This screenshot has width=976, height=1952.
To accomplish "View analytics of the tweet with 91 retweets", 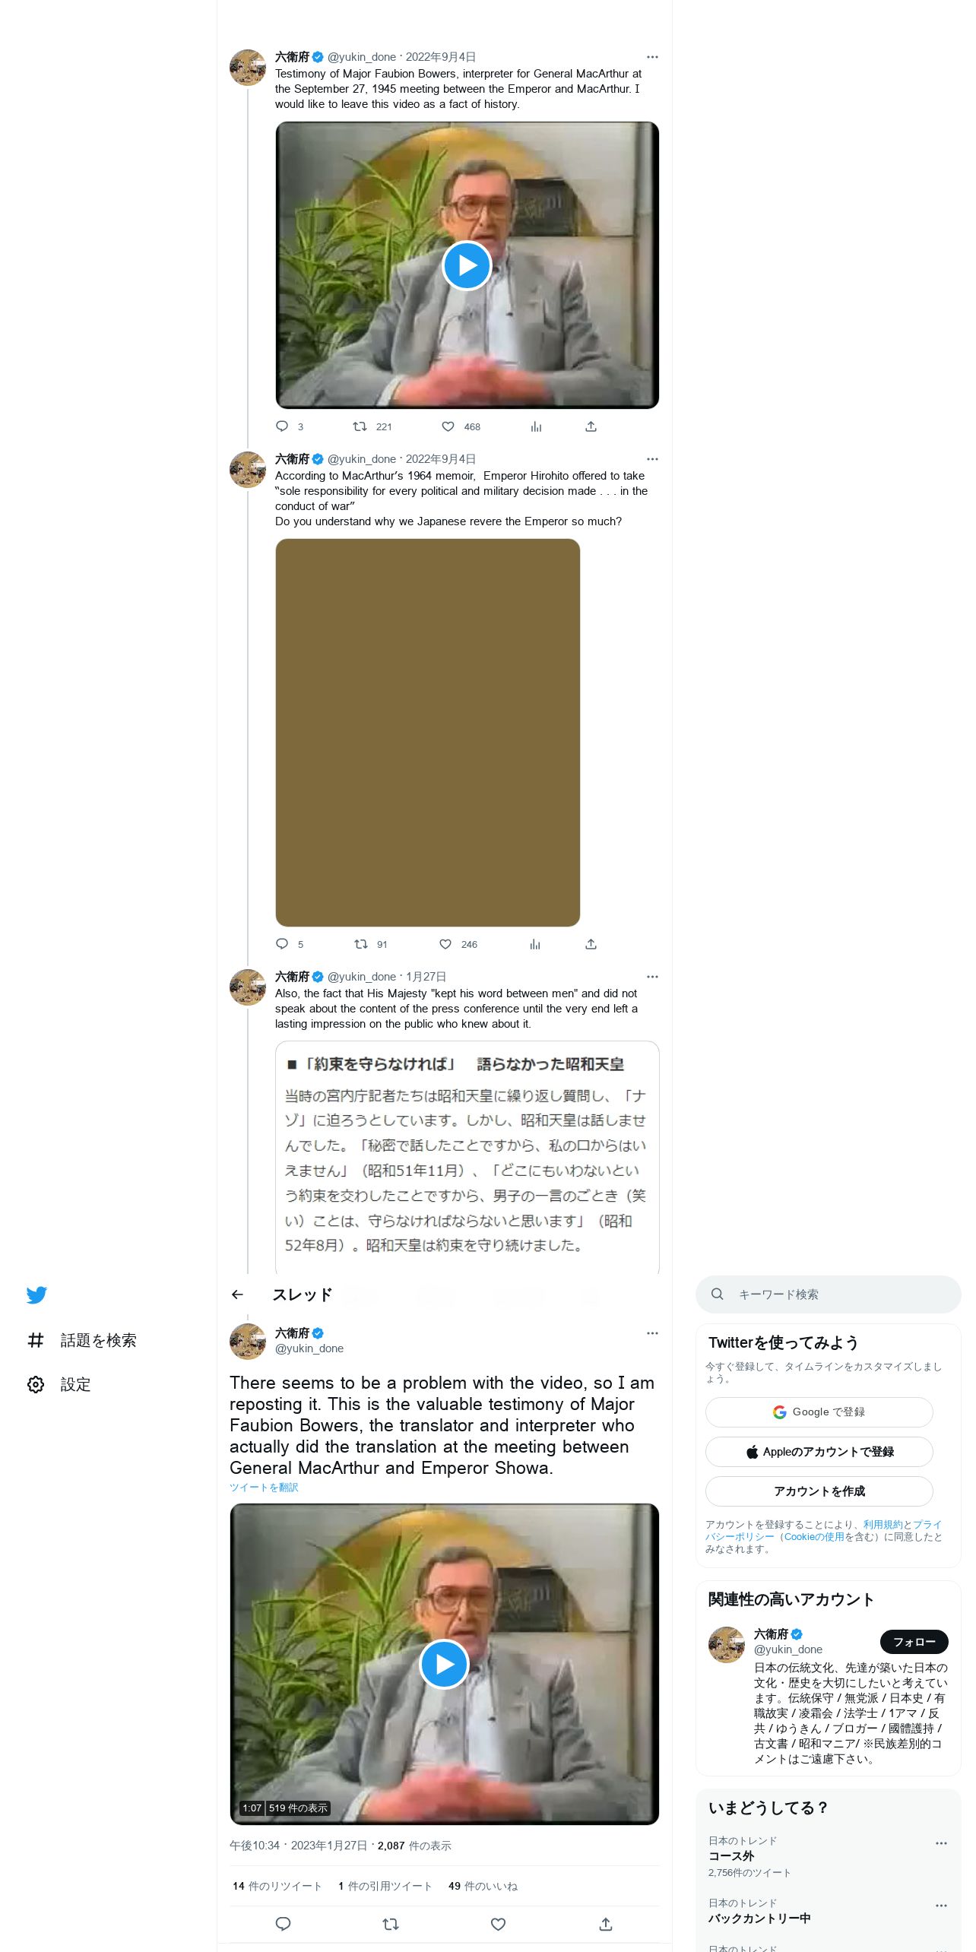I will tap(535, 944).
